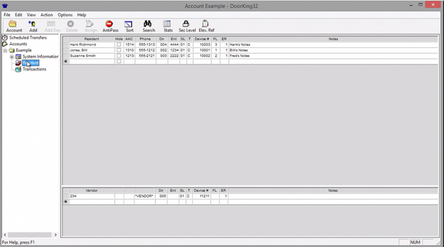Select Scheduled Transfers in the tree
This screenshot has height=247, width=444.
(x=28, y=38)
